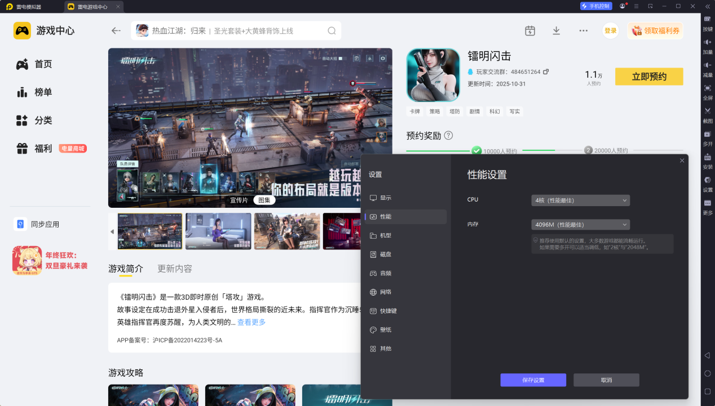715x406 pixels.
Task: Click the 加量 volume up icon
Action: click(x=708, y=42)
